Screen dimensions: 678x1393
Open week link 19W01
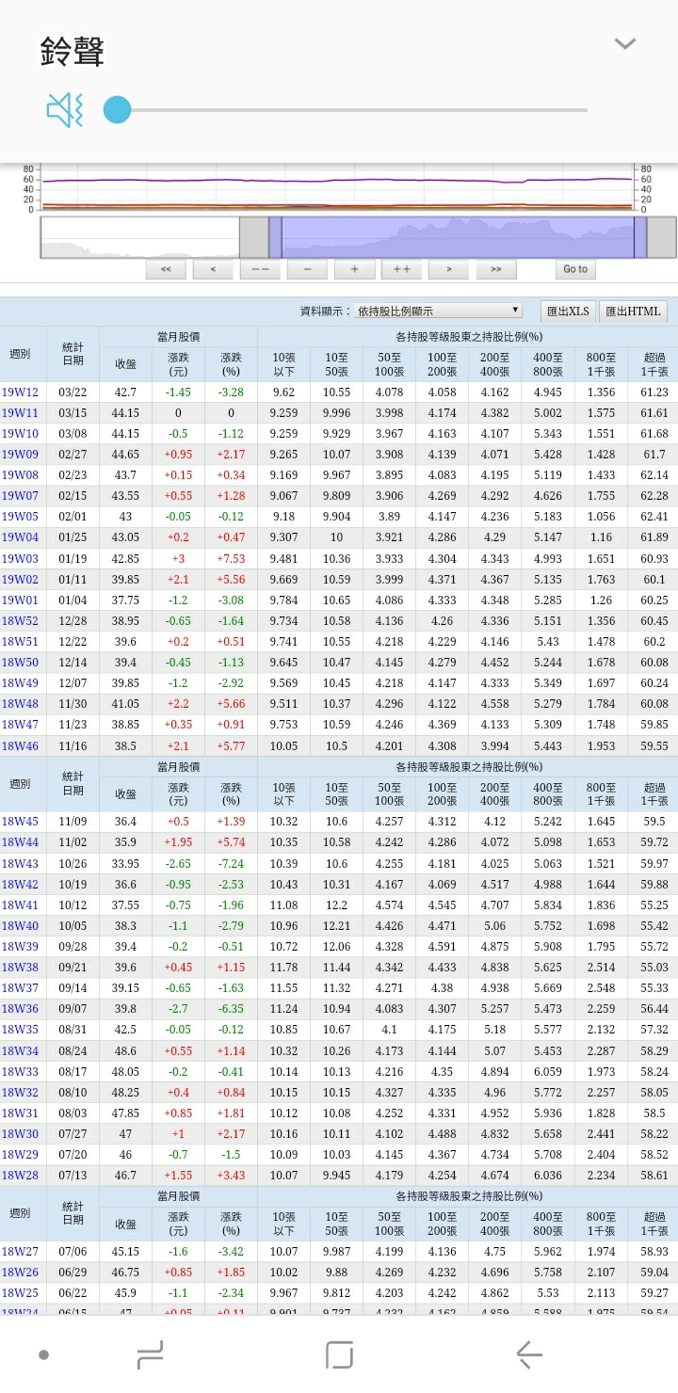tap(20, 600)
